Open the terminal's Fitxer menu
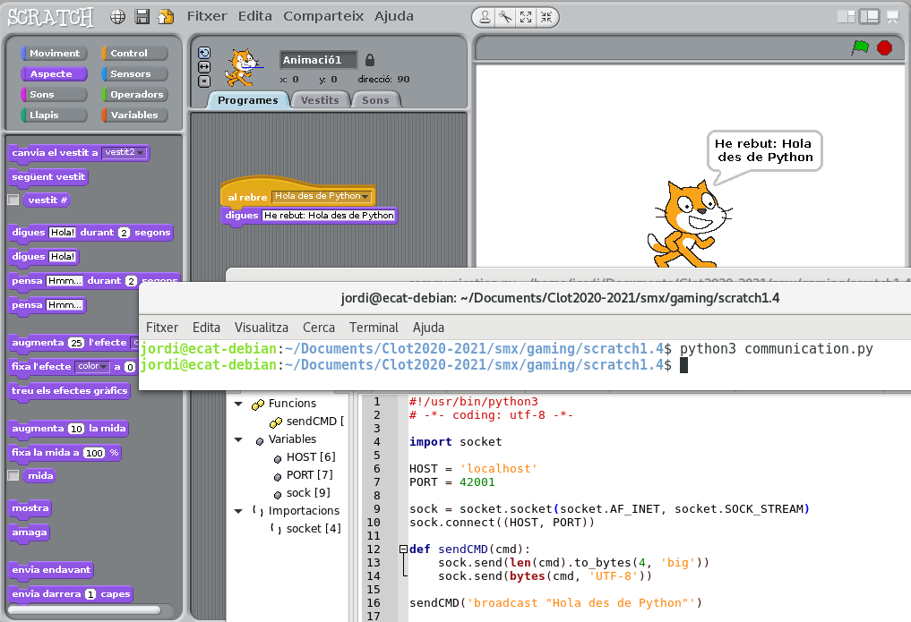 (x=162, y=328)
